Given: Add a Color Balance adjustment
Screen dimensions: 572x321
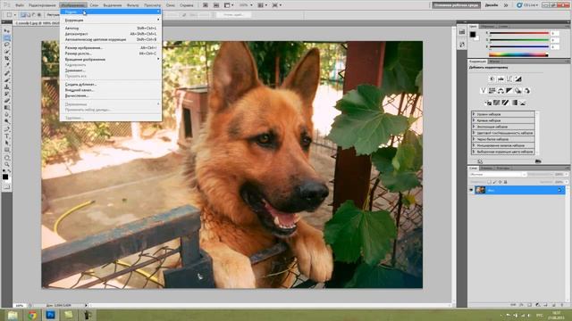Looking at the screenshot, I should (500, 91).
